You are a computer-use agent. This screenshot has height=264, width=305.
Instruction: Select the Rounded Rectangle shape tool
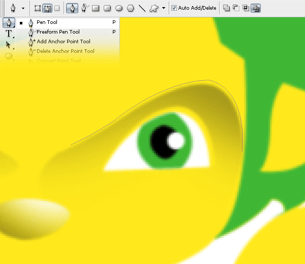tap(107, 8)
